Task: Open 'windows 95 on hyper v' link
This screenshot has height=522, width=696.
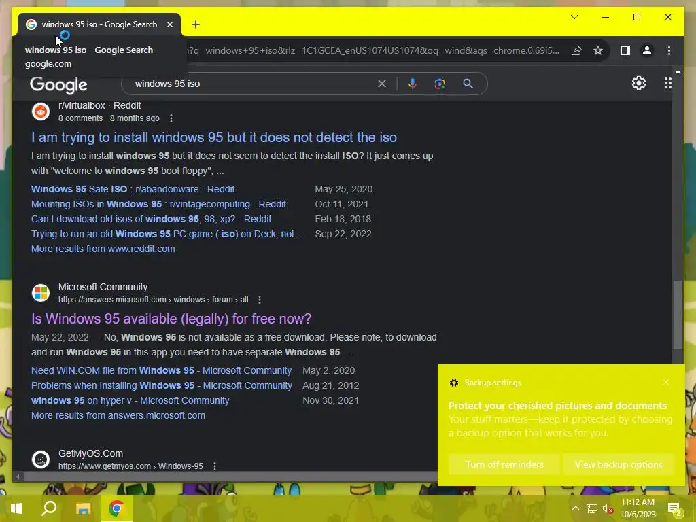Action: pyautogui.click(x=130, y=400)
